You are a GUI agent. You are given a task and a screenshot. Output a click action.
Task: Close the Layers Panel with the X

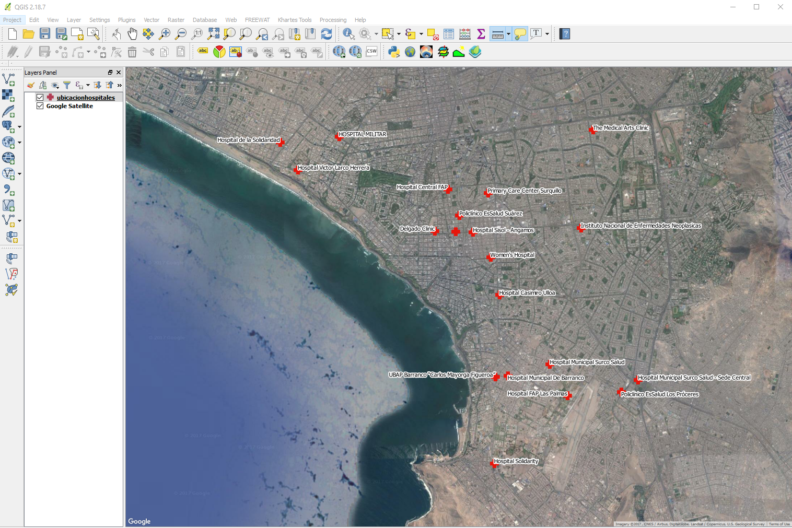tap(119, 73)
